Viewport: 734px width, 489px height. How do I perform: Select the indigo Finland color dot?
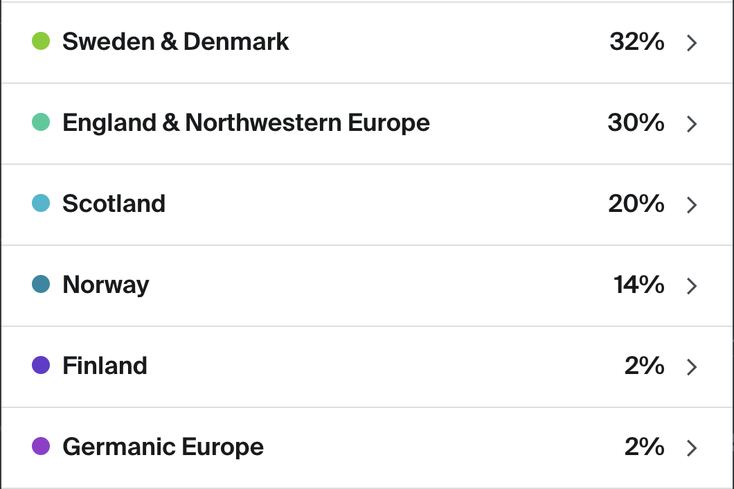point(41,366)
